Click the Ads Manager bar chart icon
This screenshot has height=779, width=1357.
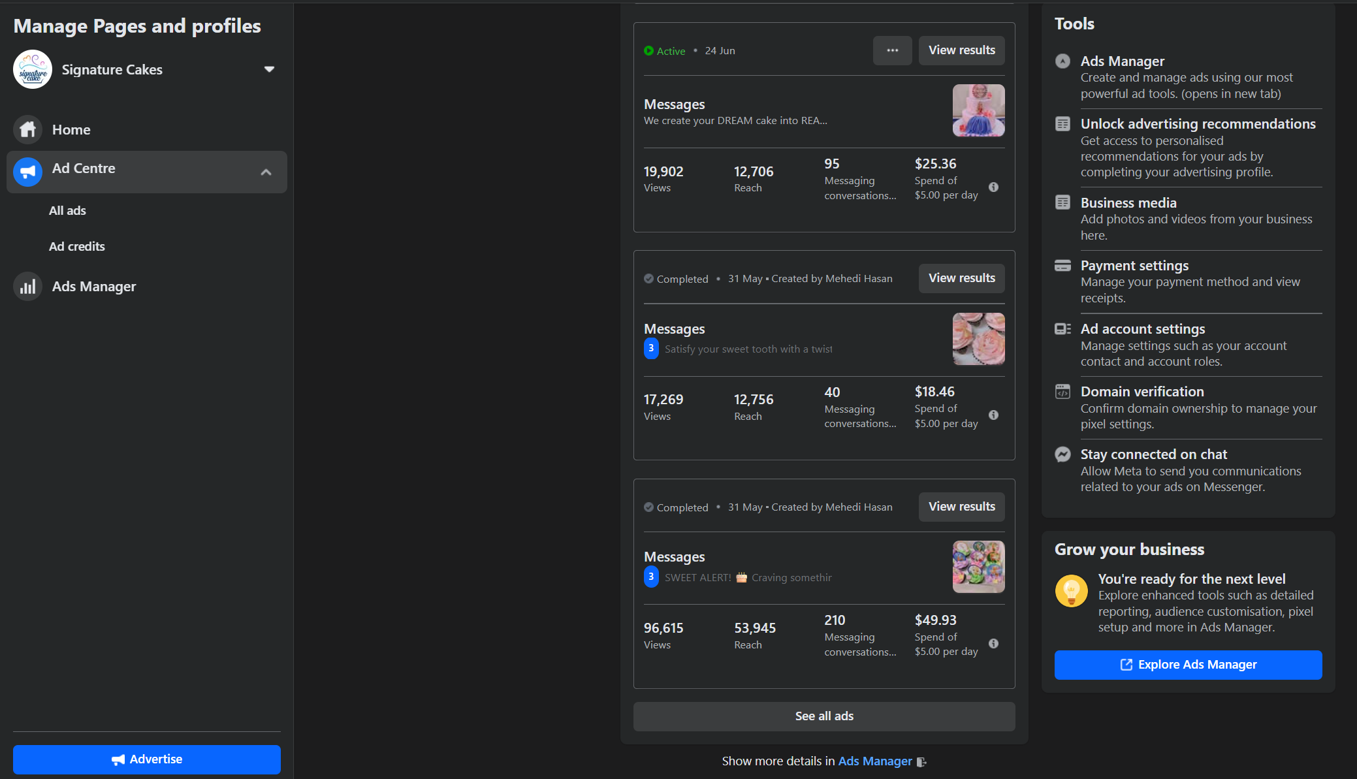[x=27, y=287]
